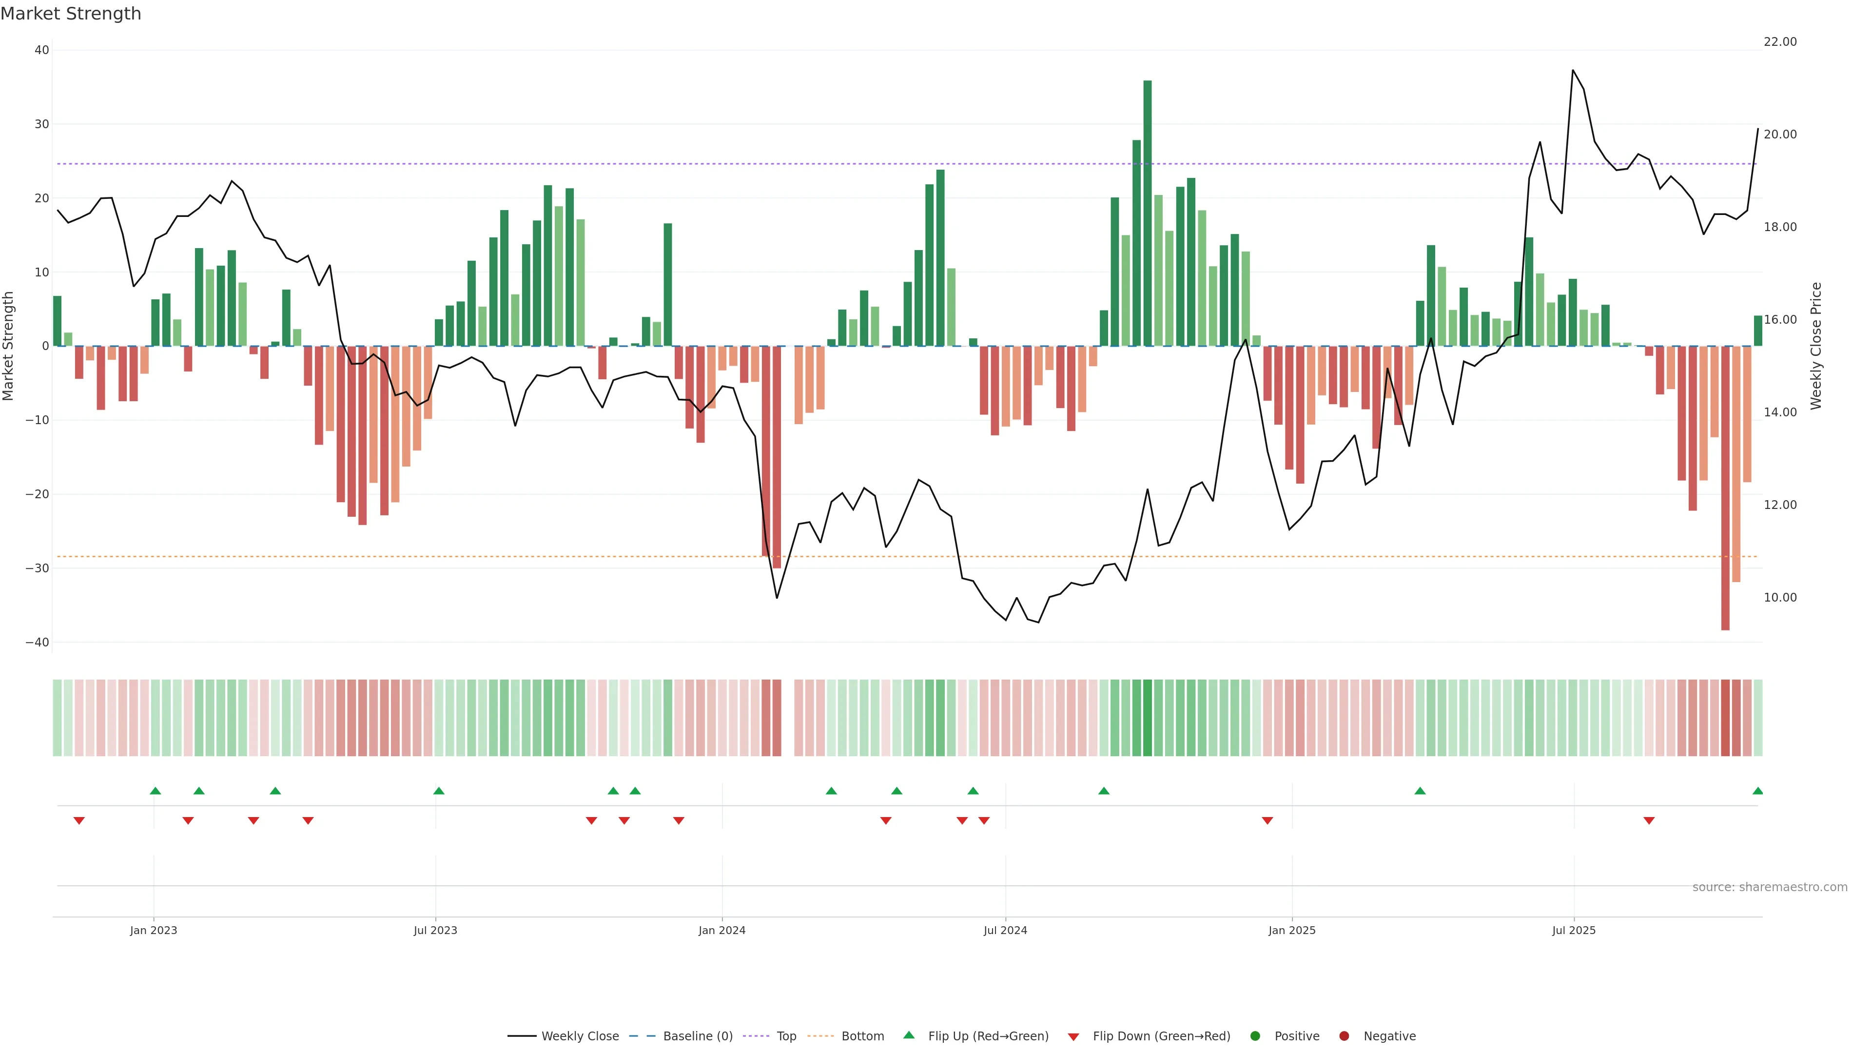Click the Positive green circle legend icon
The height and width of the screenshot is (1053, 1872).
click(1255, 1036)
